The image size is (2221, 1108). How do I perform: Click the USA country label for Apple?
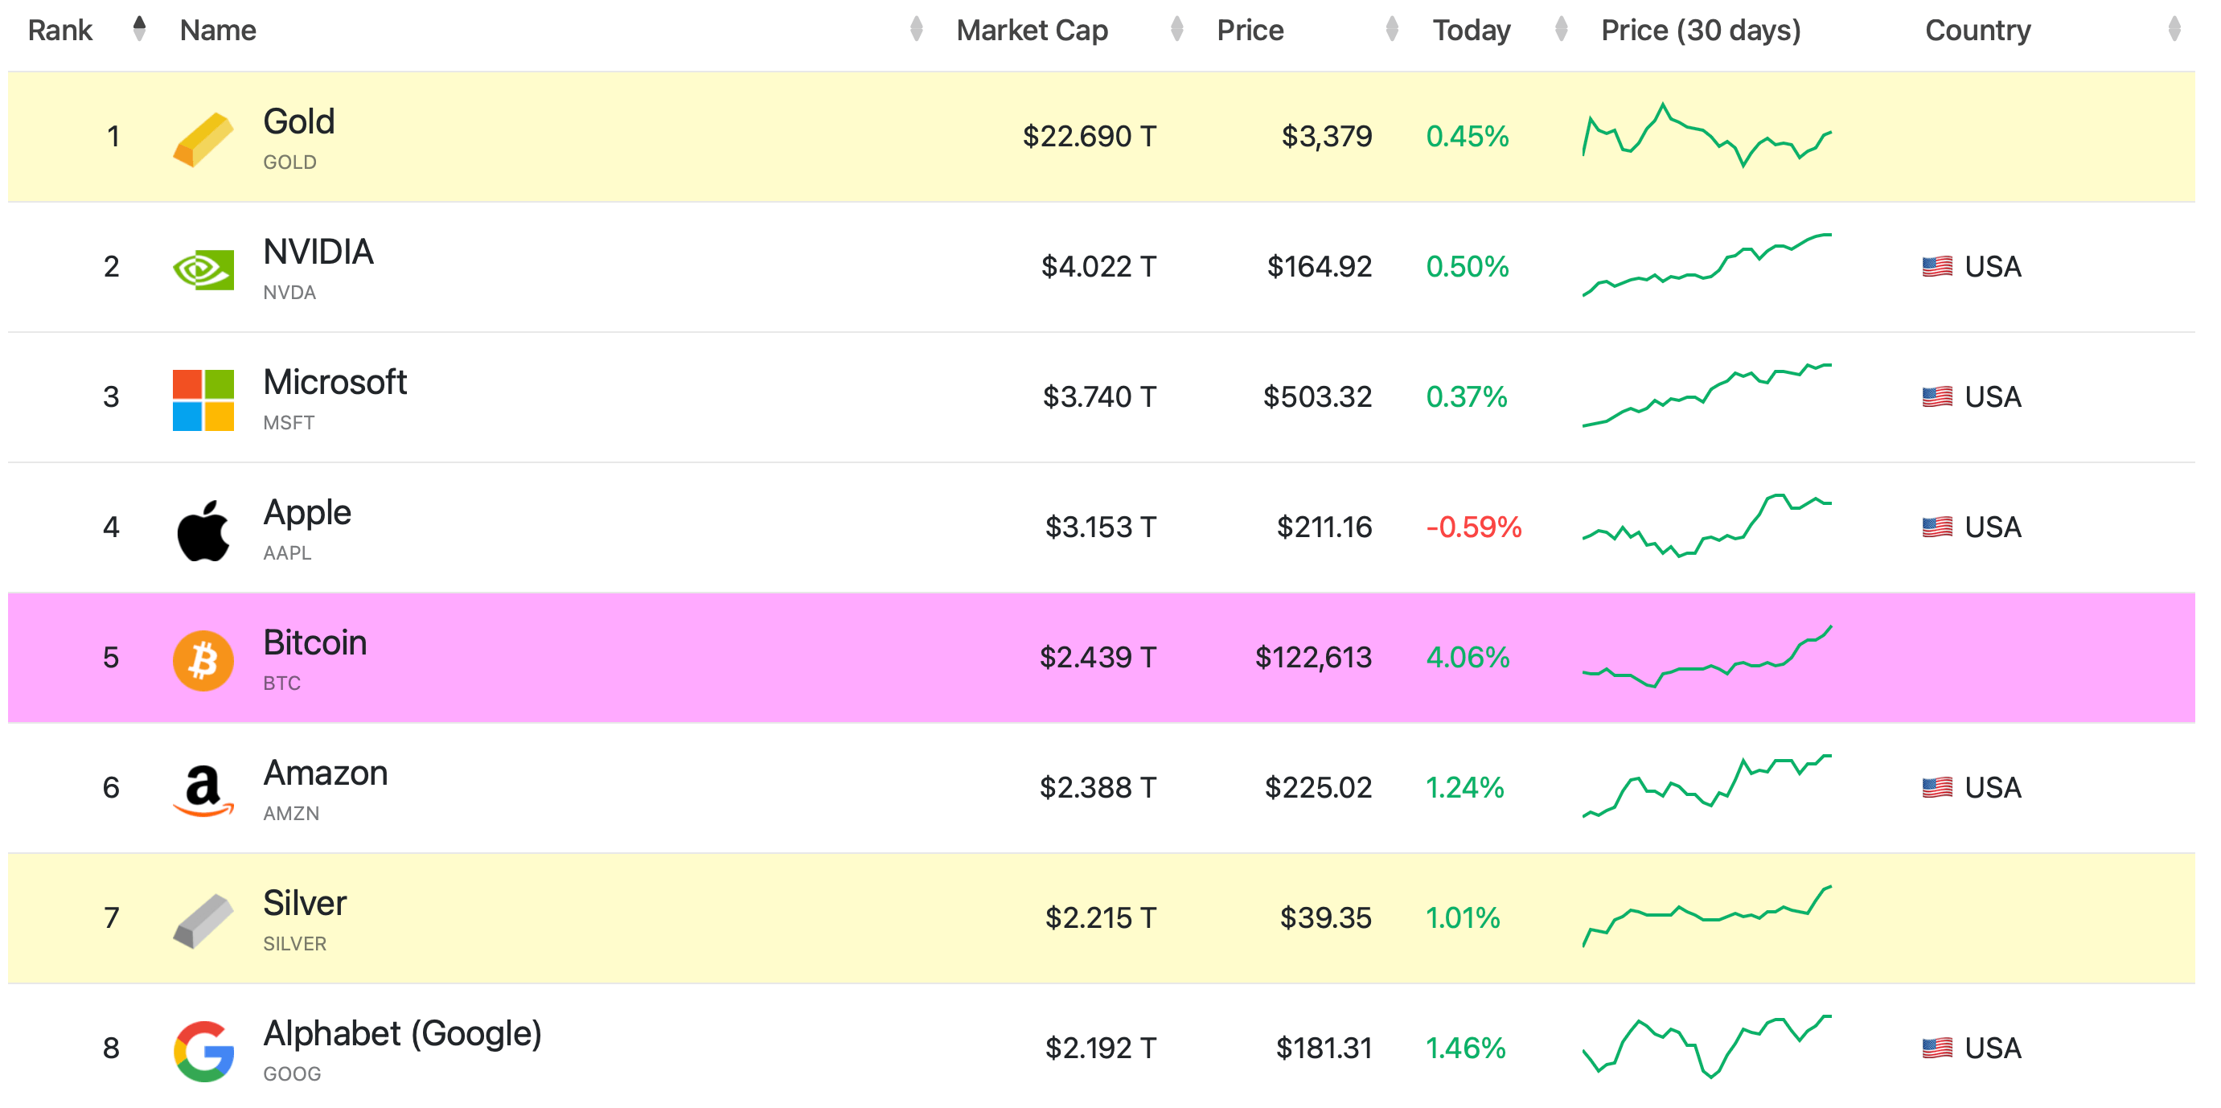coord(1993,527)
